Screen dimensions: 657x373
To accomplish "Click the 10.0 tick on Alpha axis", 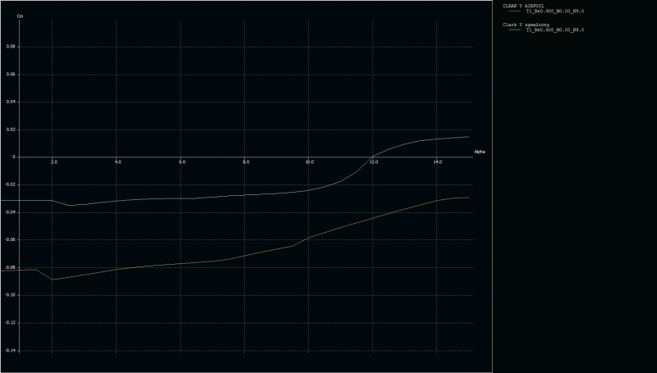I will 309,162.
